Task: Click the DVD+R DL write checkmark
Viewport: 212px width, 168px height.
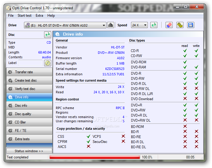Action: pyautogui.click(x=196, y=115)
